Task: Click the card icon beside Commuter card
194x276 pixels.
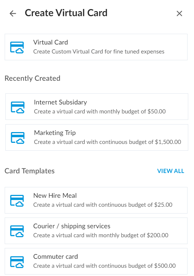Action: (x=17, y=262)
